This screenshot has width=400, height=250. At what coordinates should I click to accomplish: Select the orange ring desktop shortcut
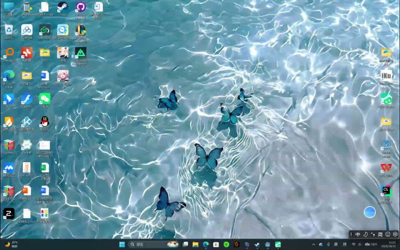click(x=9, y=53)
